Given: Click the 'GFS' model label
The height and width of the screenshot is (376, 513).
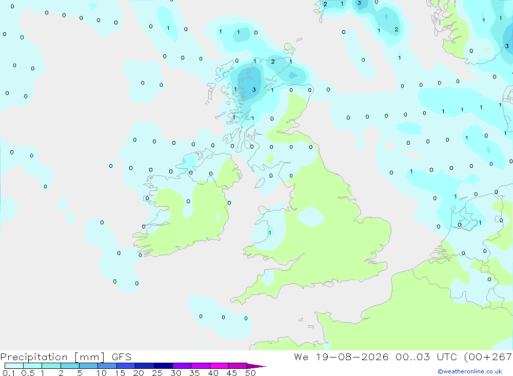Looking at the screenshot, I should [122, 357].
